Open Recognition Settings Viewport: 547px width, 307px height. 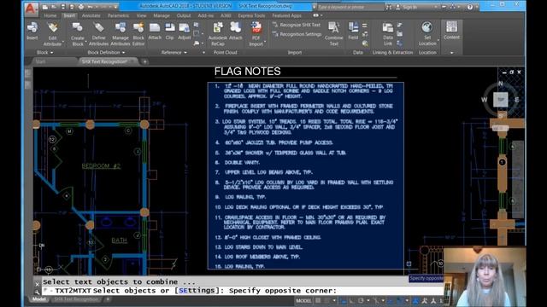pyautogui.click(x=297, y=34)
